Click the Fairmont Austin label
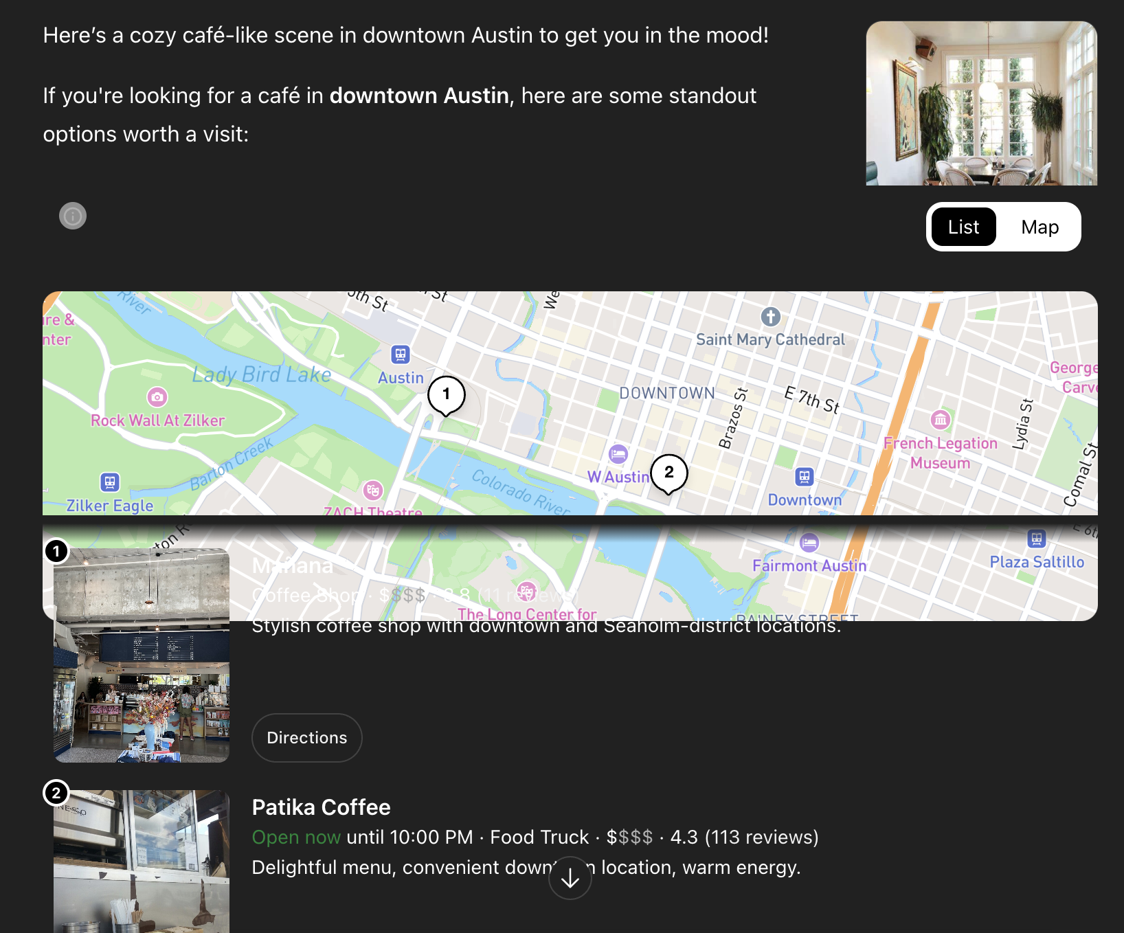 [809, 565]
